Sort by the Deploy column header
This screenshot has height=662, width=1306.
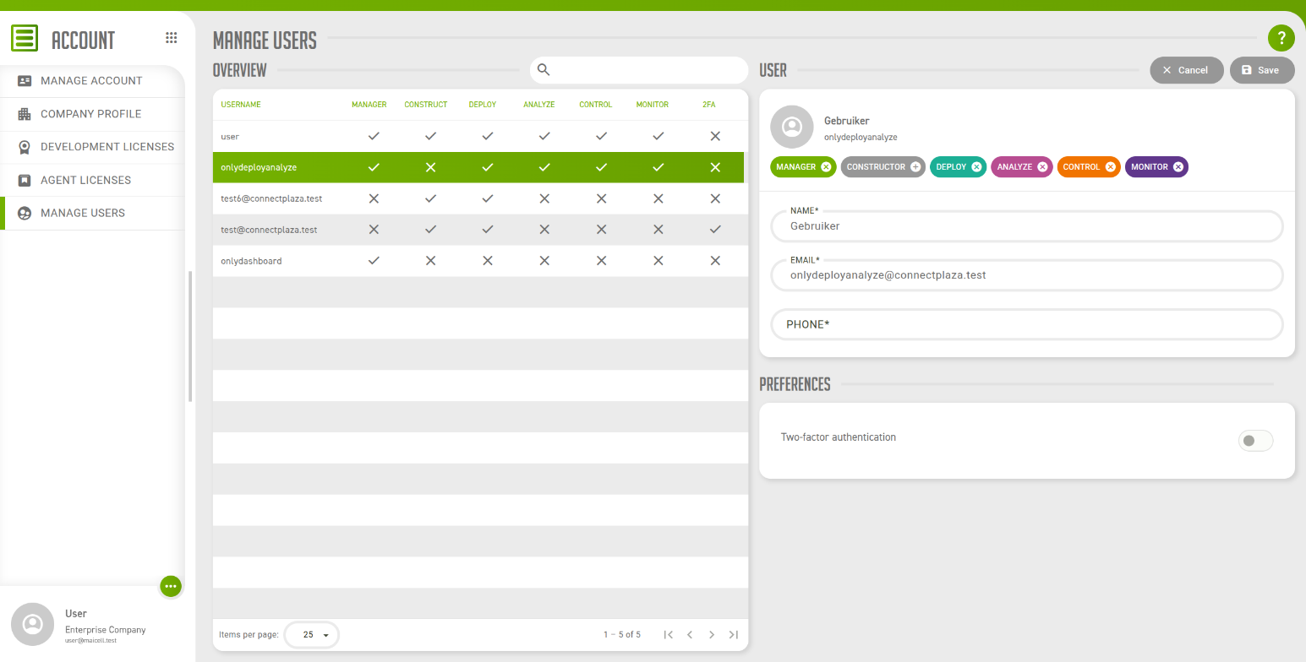[x=483, y=105]
